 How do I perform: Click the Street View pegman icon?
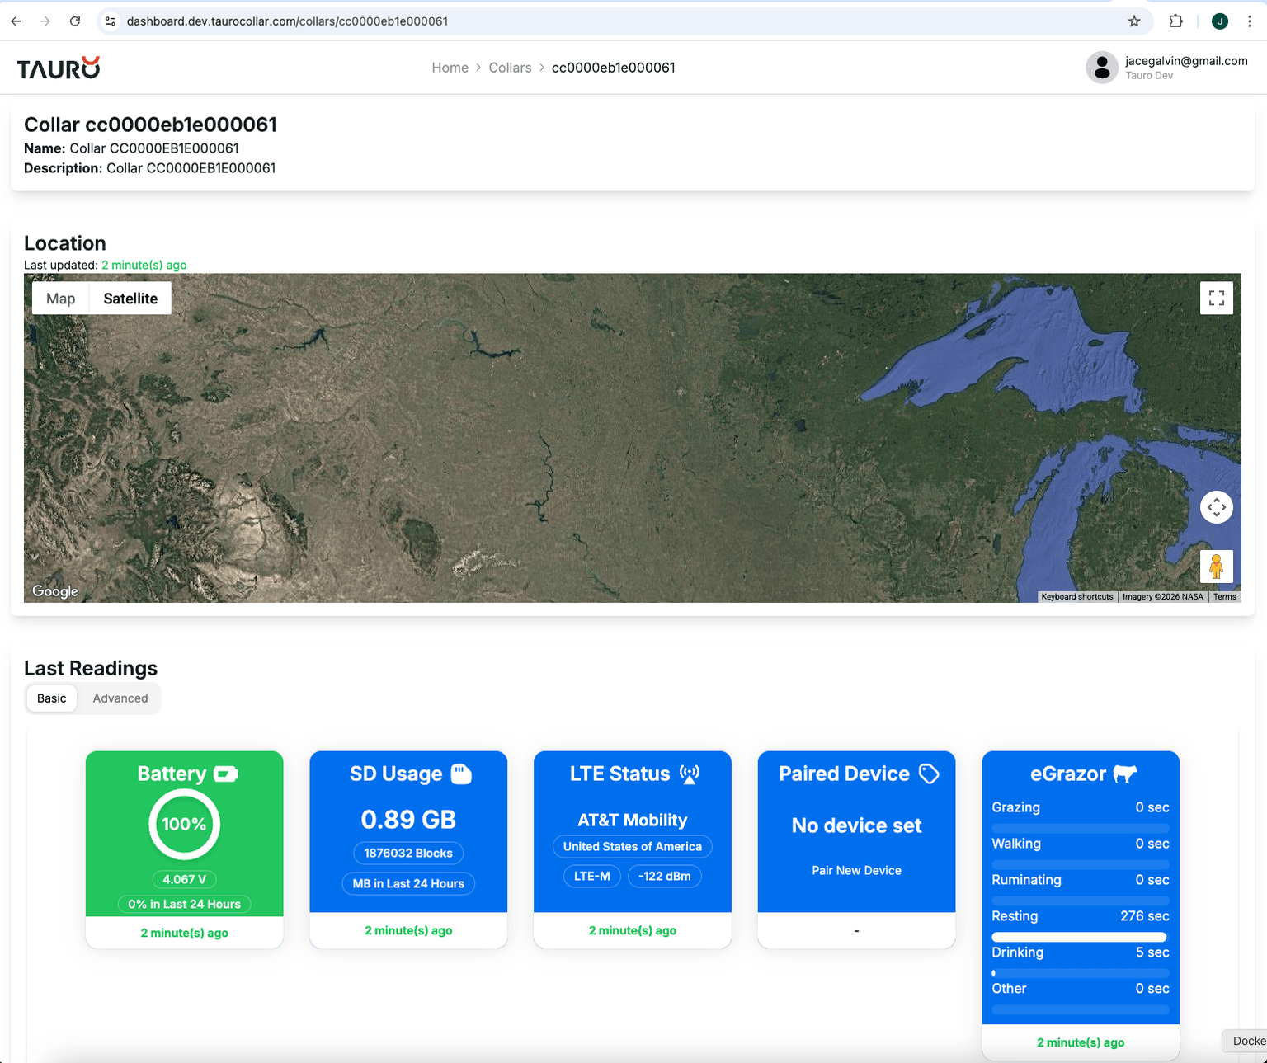[x=1216, y=567]
